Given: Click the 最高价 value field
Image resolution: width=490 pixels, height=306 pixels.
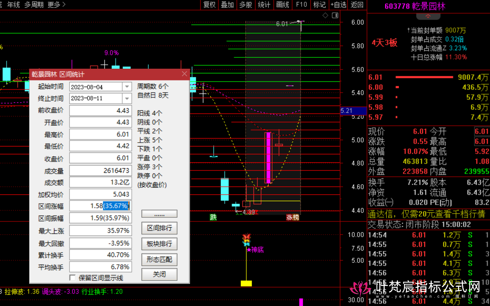Looking at the screenshot, I should (100, 134).
